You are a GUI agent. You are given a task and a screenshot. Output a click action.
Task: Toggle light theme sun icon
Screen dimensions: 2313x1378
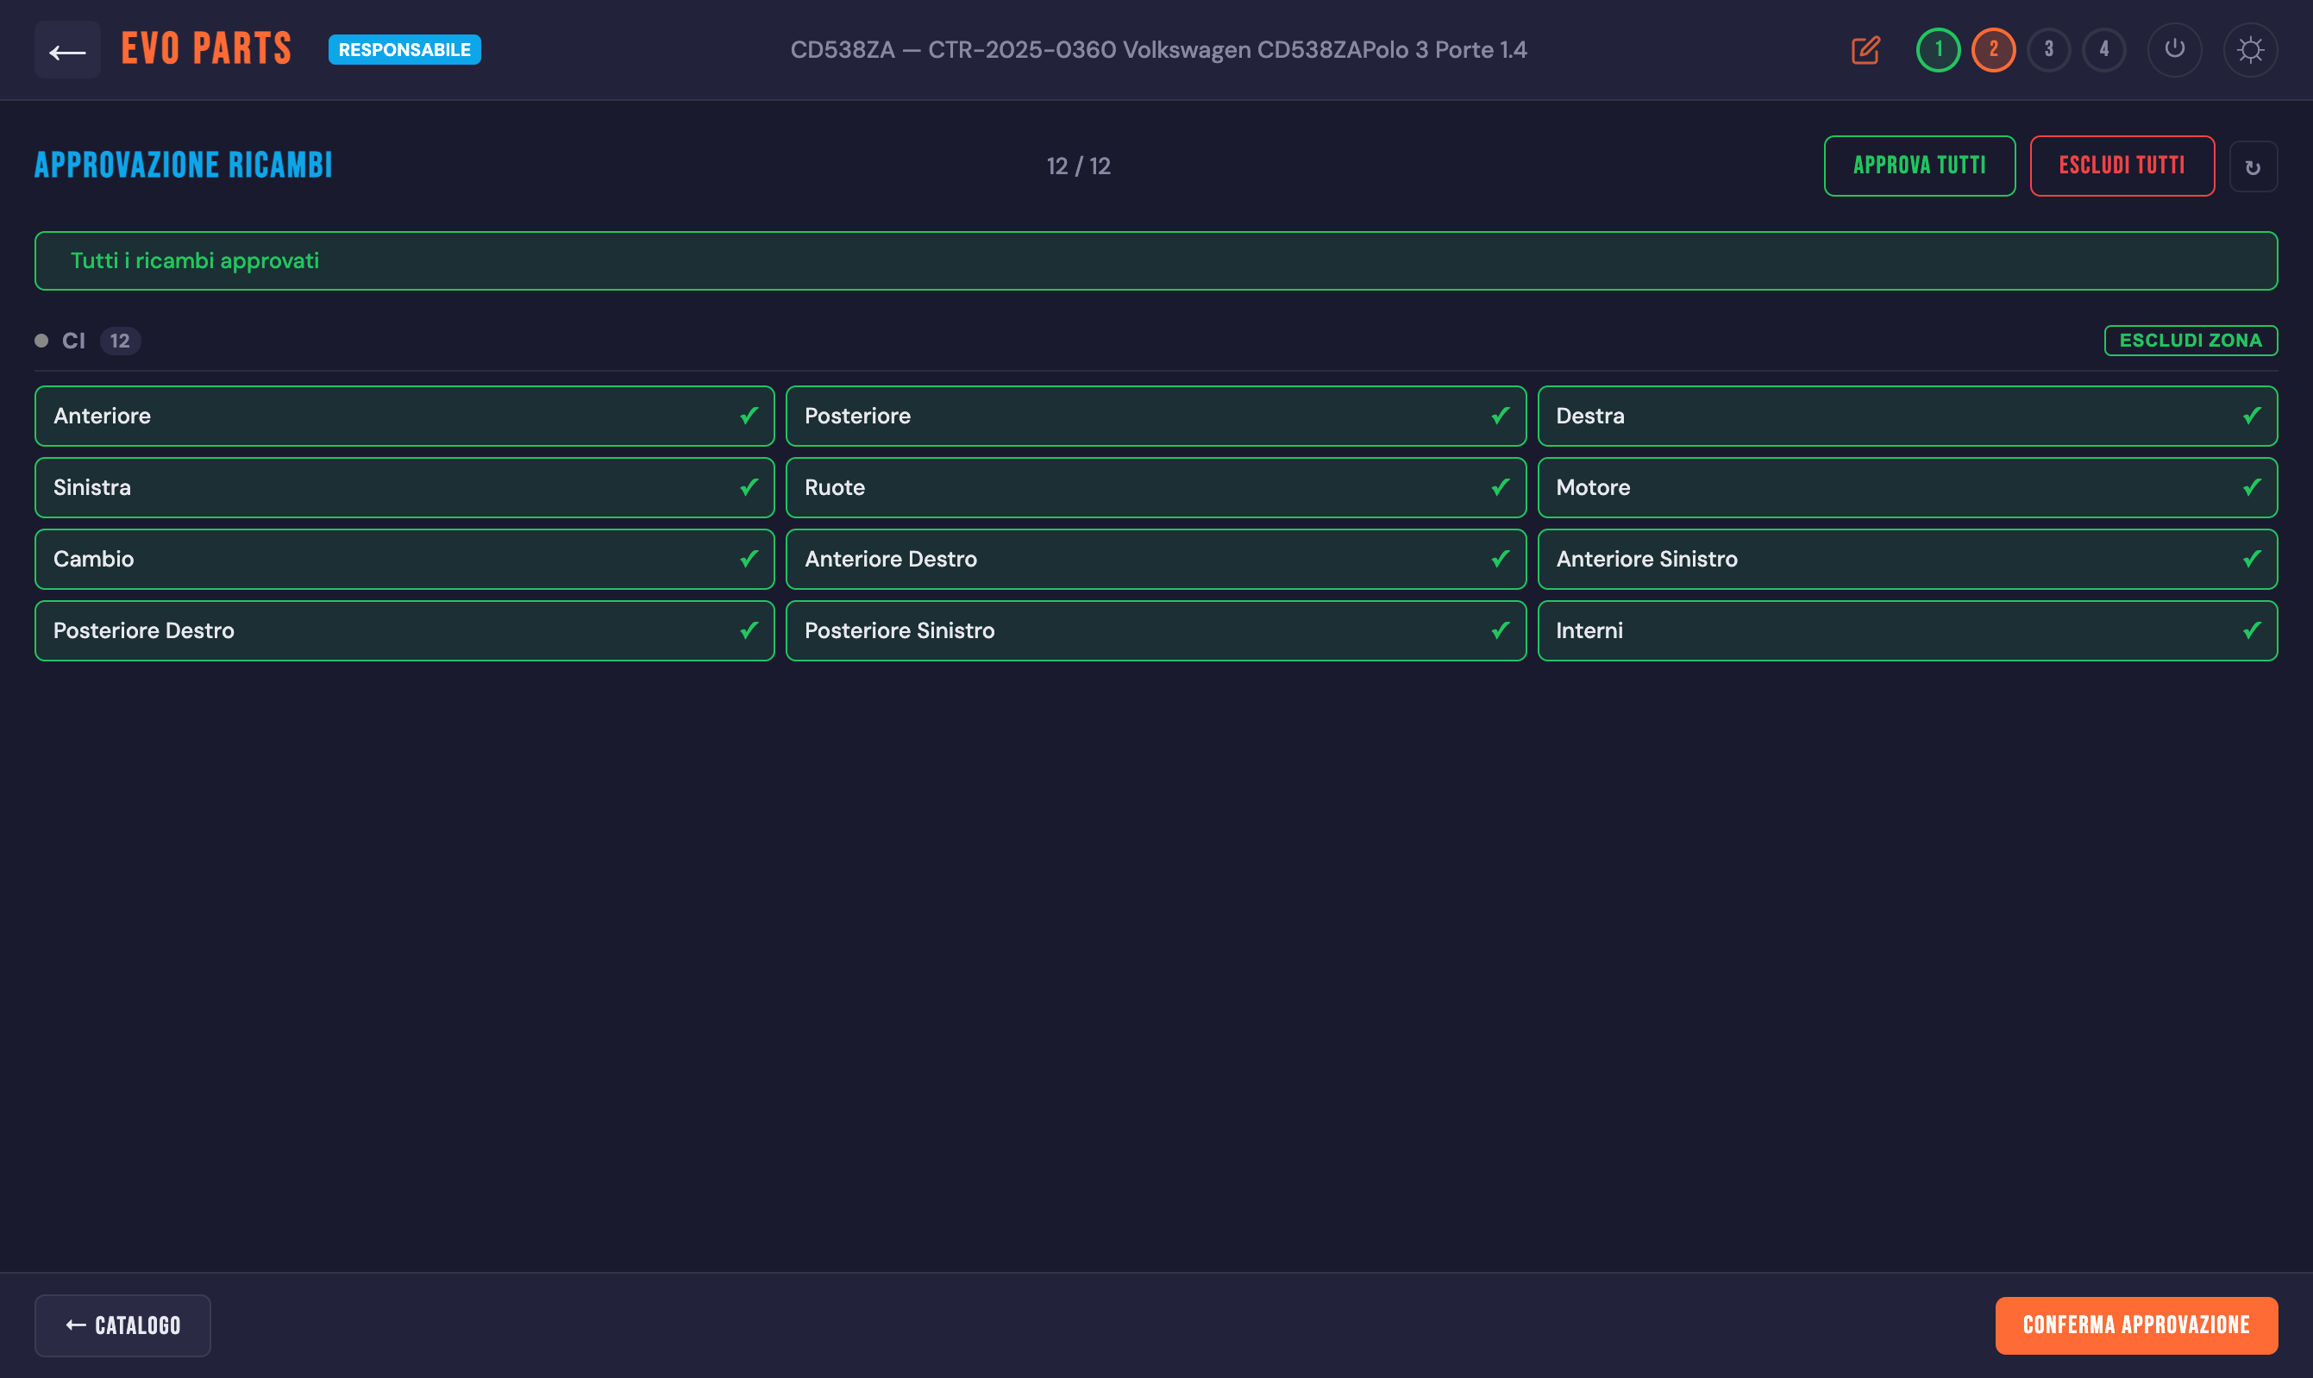pos(2249,50)
